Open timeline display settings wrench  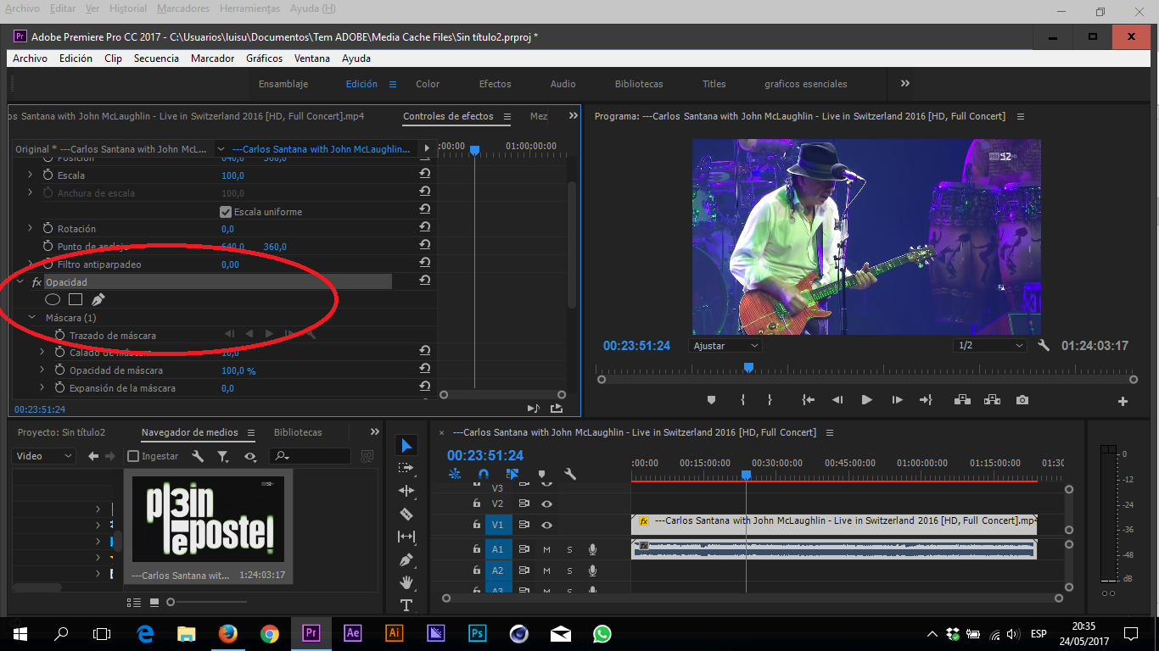570,475
